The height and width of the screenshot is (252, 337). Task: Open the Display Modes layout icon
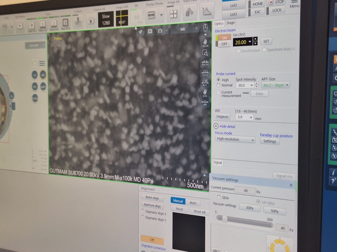point(151,15)
